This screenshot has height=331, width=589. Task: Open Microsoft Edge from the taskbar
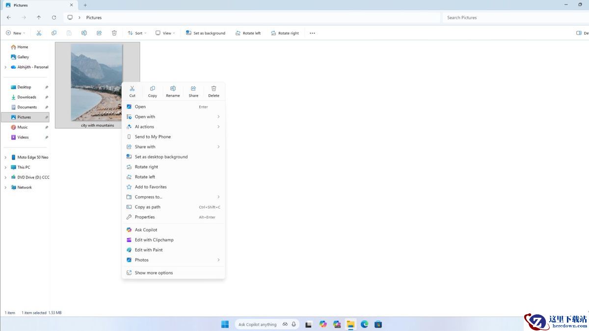(364, 324)
